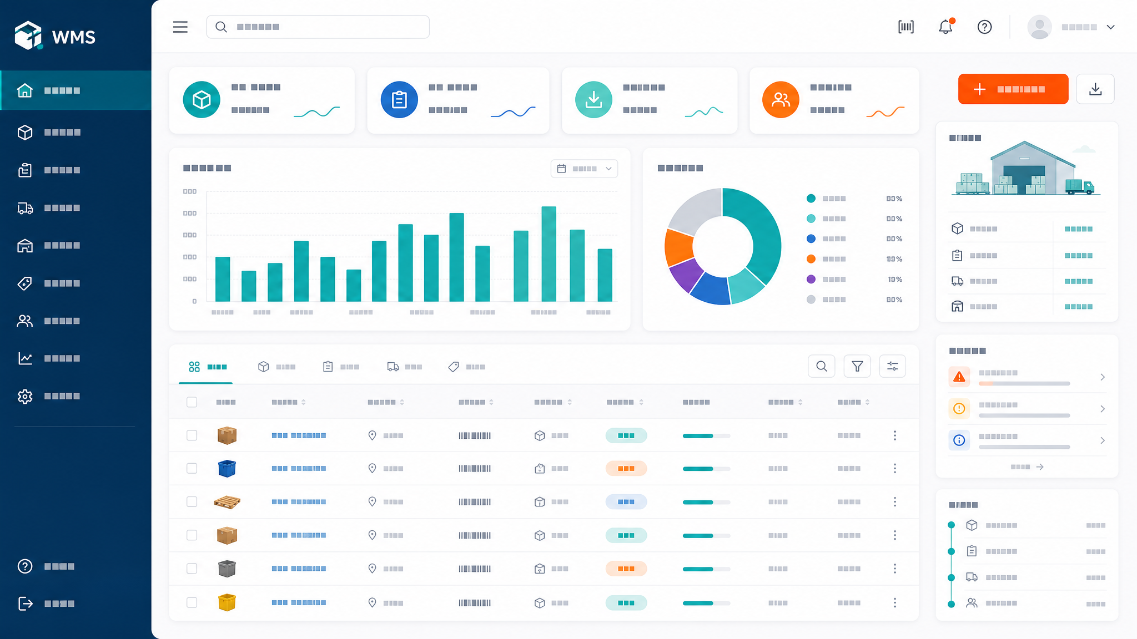
Task: Open the help question mark icon in header
Action: 984,27
